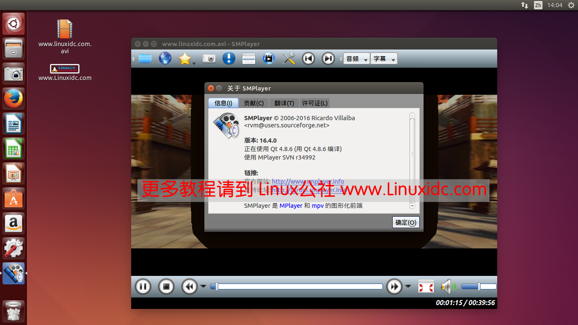Show file information blue exclamation icon
The width and height of the screenshot is (578, 325).
click(229, 58)
